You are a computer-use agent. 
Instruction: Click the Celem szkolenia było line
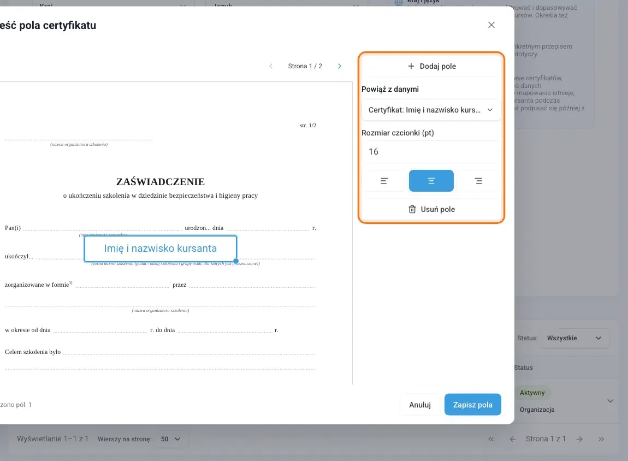pyautogui.click(x=160, y=352)
